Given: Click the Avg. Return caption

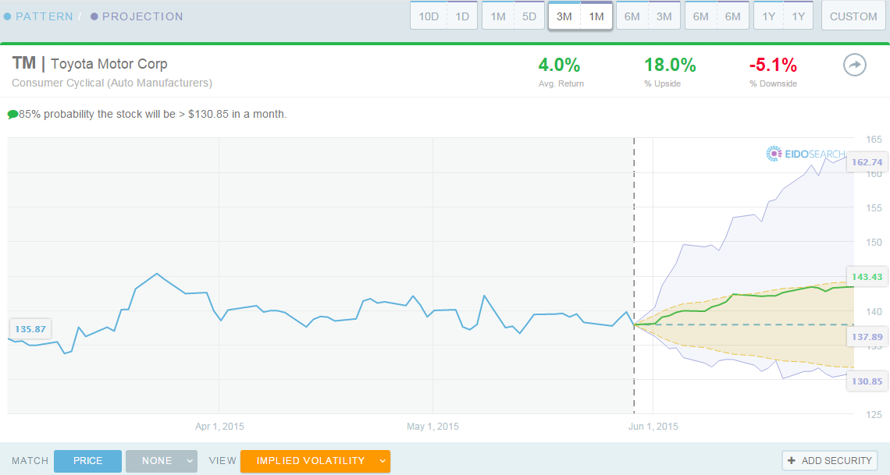Looking at the screenshot, I should [561, 84].
